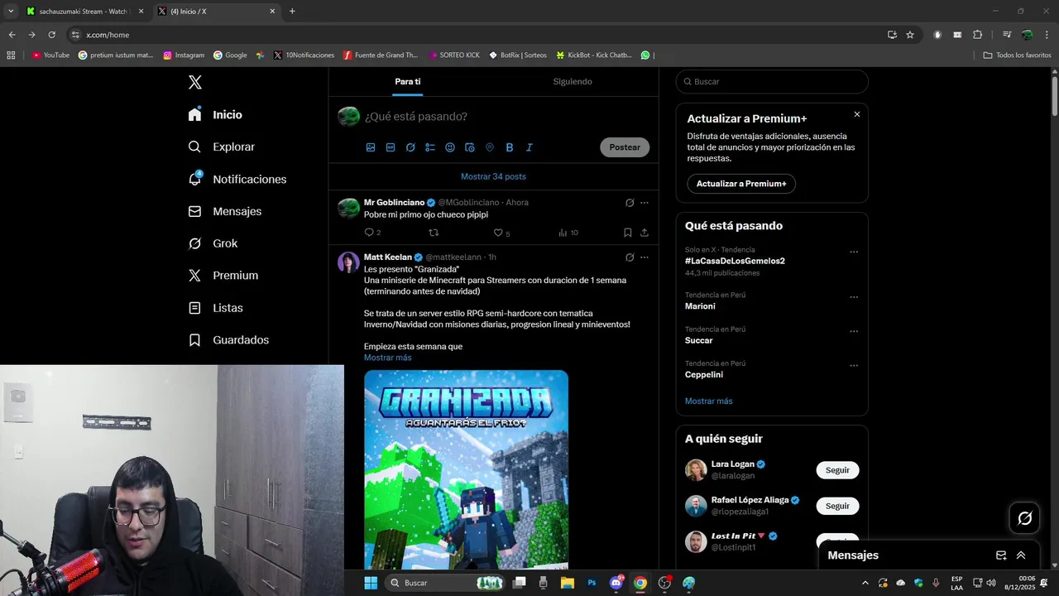
Task: Open Mensajes in the sidebar
Action: [224, 211]
